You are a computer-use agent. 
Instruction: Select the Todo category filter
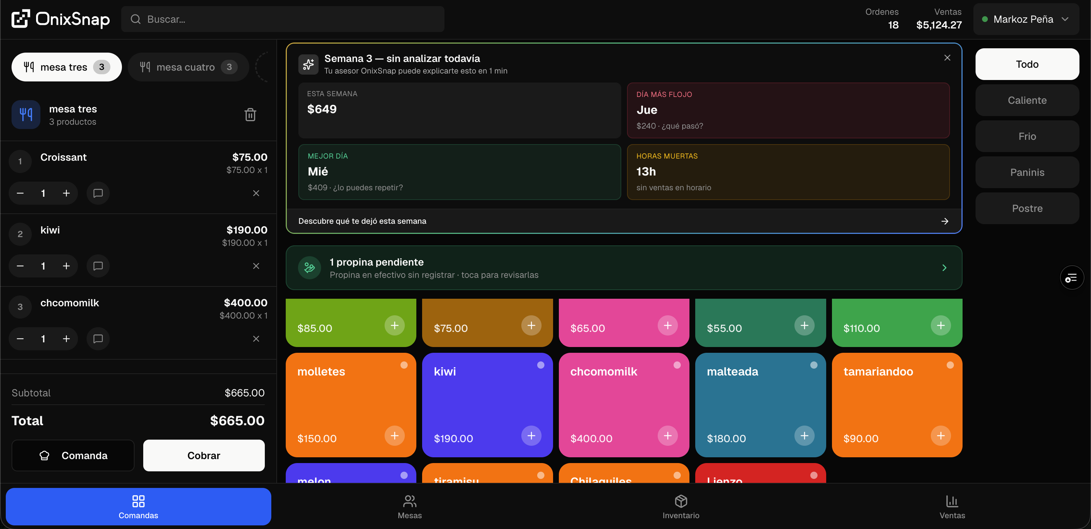(1027, 64)
